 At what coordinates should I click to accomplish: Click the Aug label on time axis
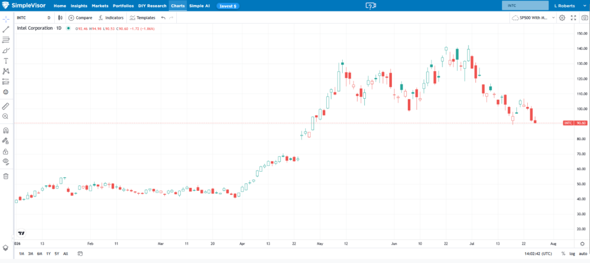(x=554, y=243)
